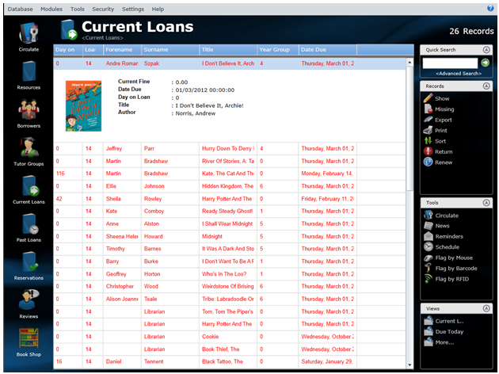Screen dimensions: 499x374
Task: Collapse the Records panel
Action: click(x=486, y=86)
